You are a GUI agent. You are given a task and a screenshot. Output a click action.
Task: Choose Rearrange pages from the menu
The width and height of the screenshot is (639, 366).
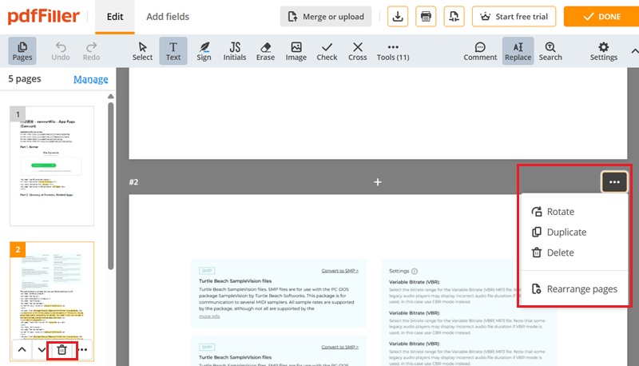click(x=574, y=289)
